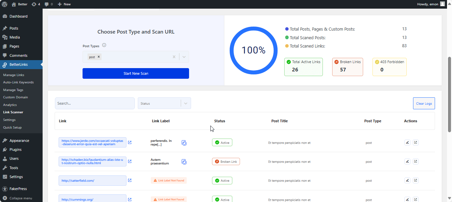The height and width of the screenshot is (202, 452).
Task: Open the Link Scanner section in BetterLinks sidebar
Action: tap(13, 112)
